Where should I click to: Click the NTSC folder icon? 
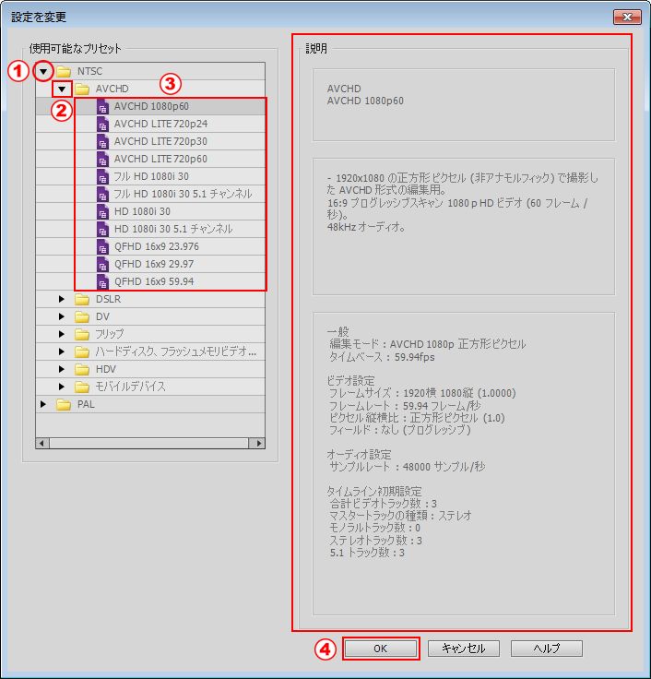tap(64, 71)
